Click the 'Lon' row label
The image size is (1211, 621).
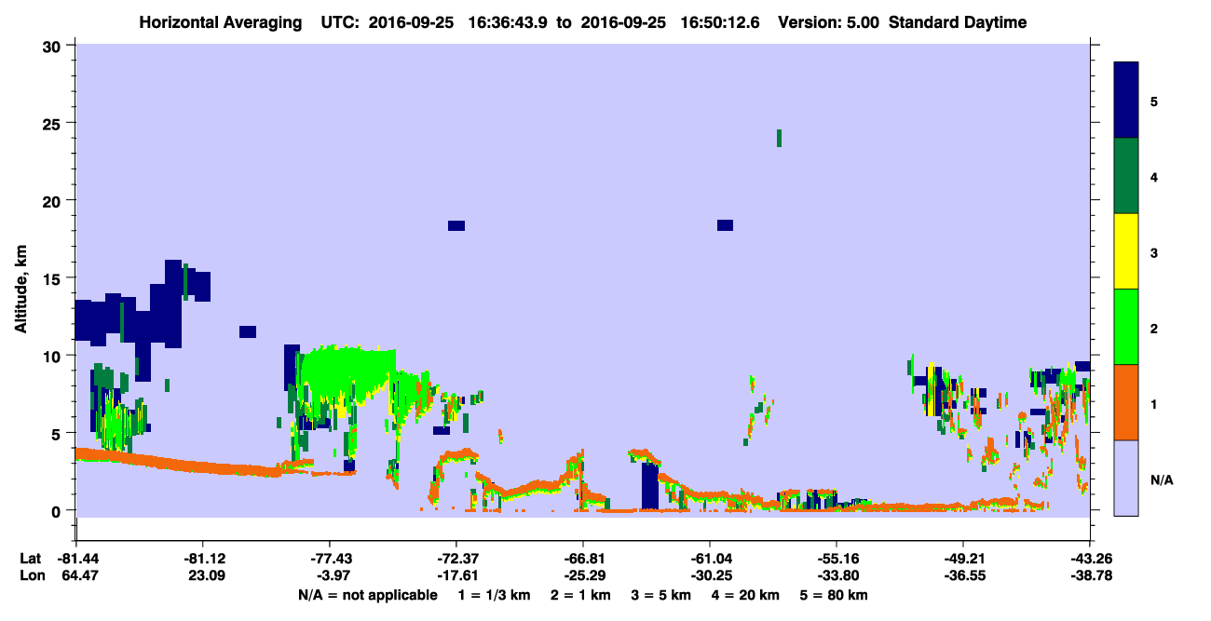coord(31,575)
